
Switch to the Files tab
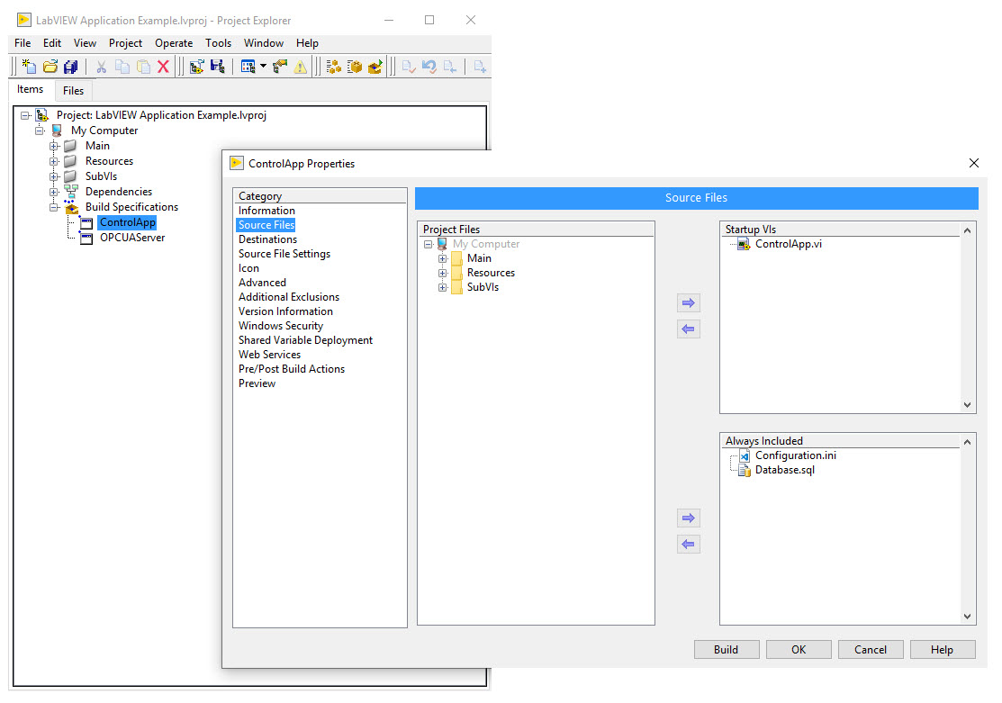coord(73,91)
